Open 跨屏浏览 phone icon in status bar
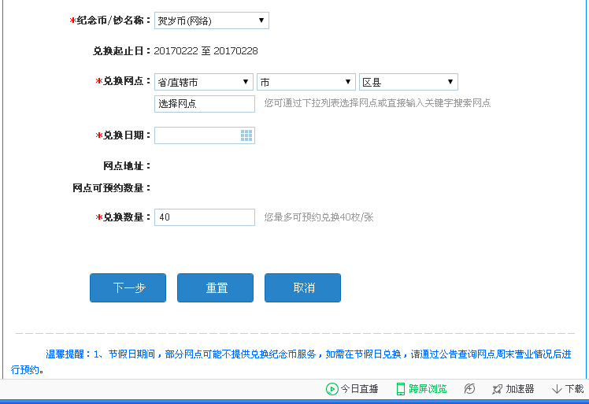Screen dimensions: 589x404 pyautogui.click(x=401, y=389)
